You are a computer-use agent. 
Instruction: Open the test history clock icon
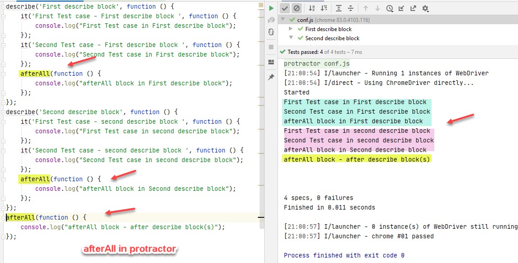(390, 8)
